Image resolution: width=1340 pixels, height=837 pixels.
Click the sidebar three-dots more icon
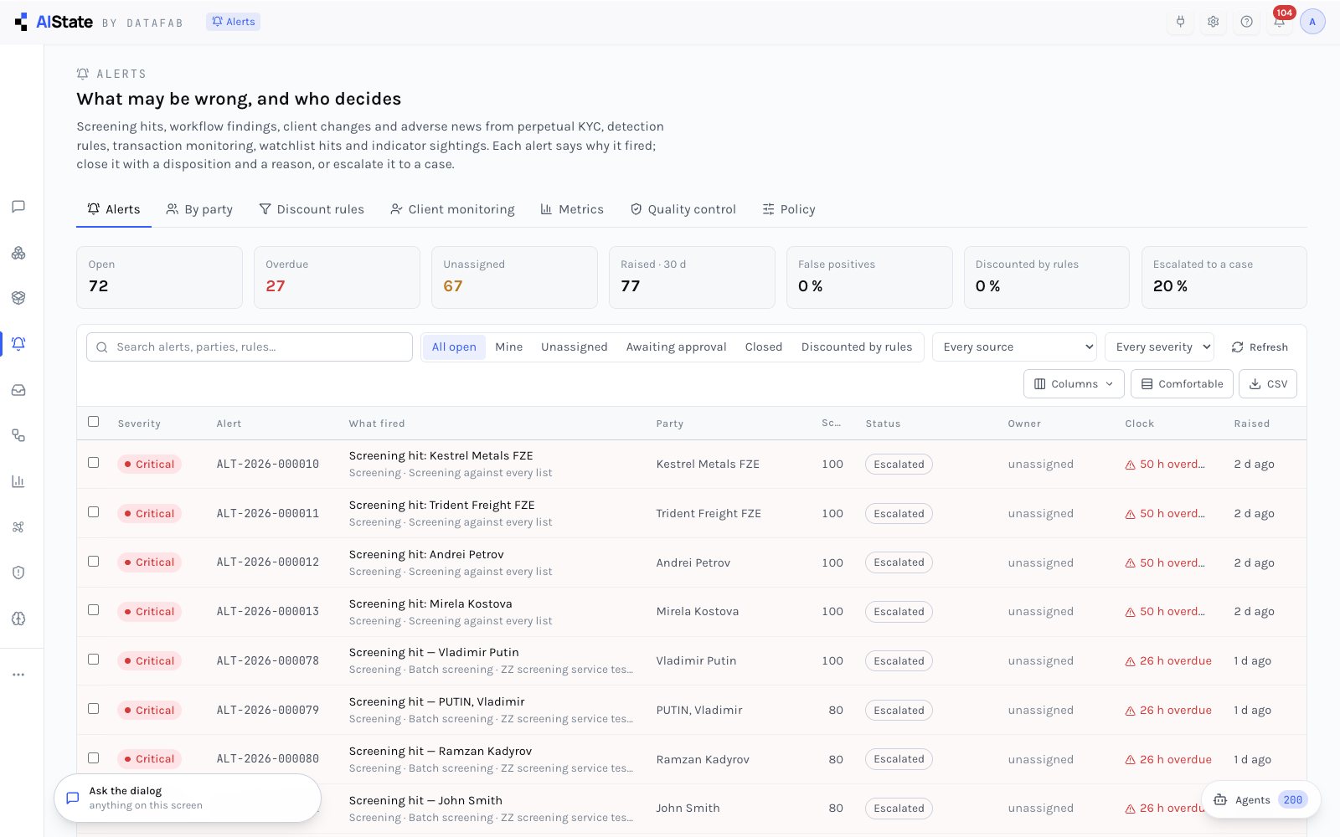click(x=18, y=675)
